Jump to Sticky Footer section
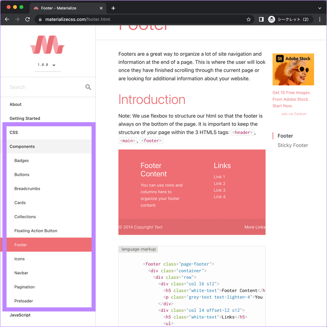 click(x=293, y=145)
